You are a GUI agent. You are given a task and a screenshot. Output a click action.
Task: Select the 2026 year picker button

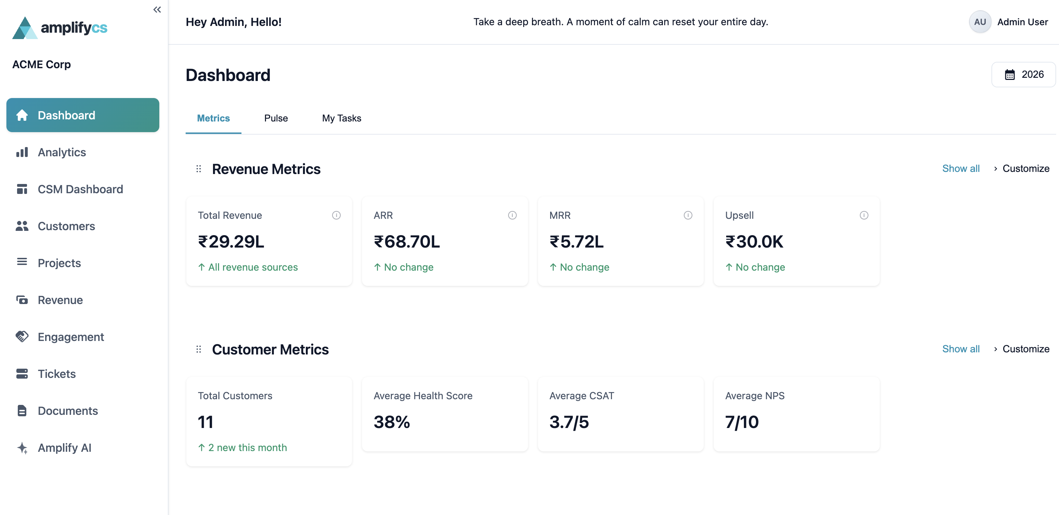click(1023, 74)
